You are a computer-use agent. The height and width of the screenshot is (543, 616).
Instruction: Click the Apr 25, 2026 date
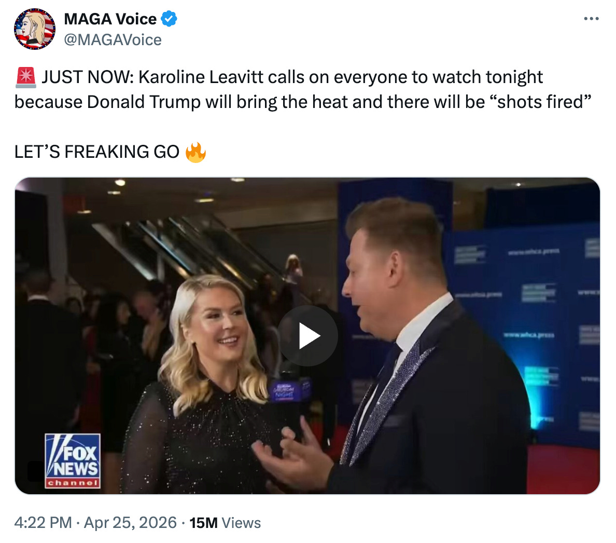point(130,523)
